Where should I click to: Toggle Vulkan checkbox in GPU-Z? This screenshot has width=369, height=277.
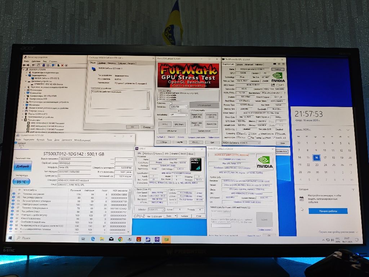tap(238, 137)
